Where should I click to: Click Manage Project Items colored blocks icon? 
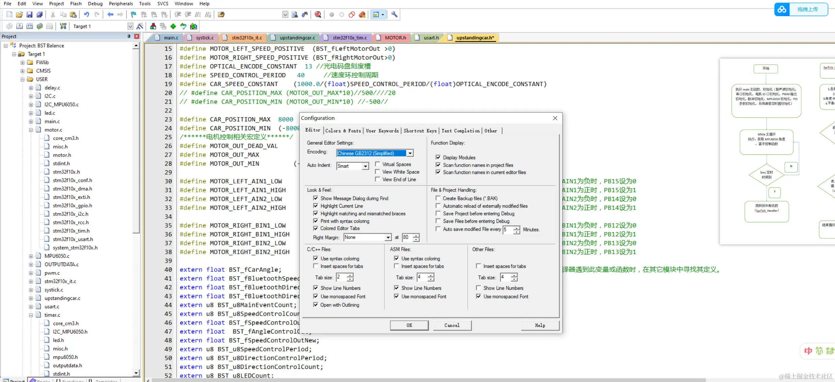(153, 26)
